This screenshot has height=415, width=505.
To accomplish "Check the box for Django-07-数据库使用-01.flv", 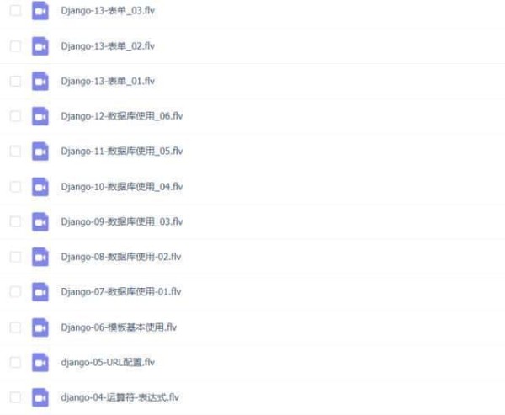I will [x=15, y=292].
